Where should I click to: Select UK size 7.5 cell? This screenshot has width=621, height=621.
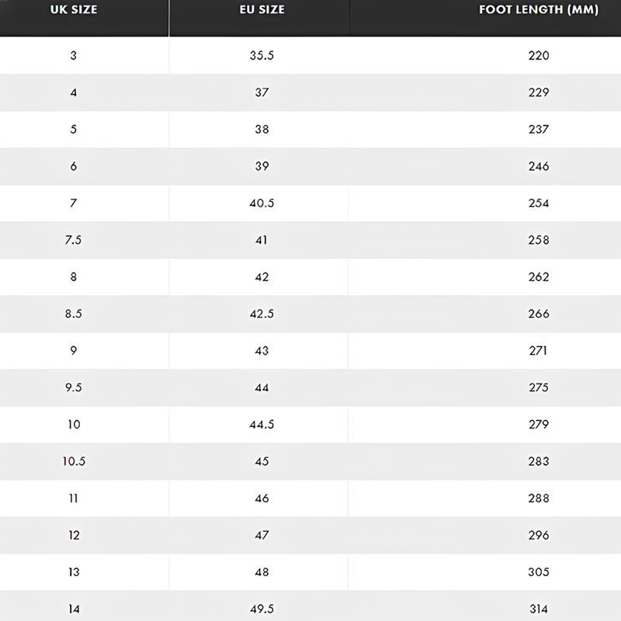[x=74, y=240]
